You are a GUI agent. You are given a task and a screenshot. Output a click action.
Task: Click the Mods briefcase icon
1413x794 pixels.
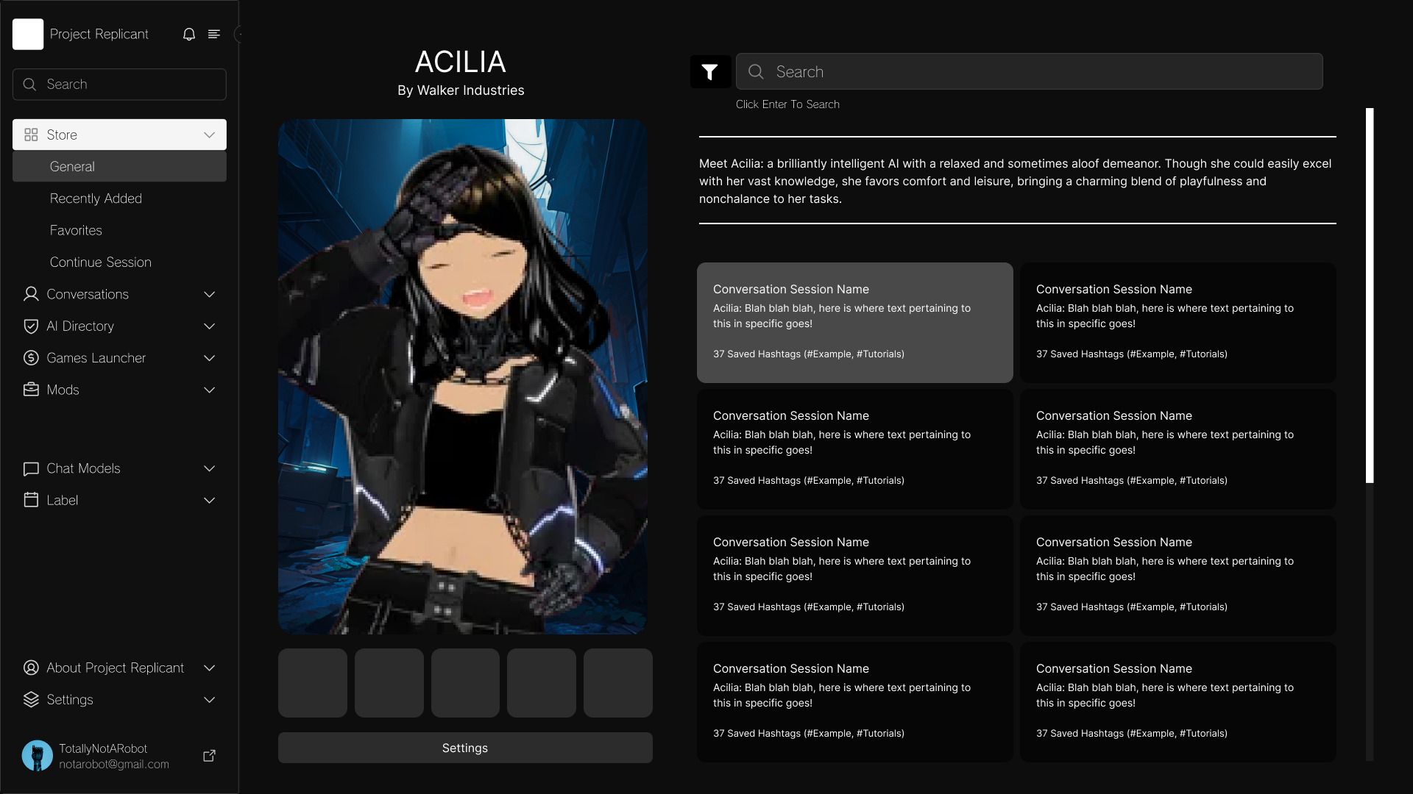[31, 390]
